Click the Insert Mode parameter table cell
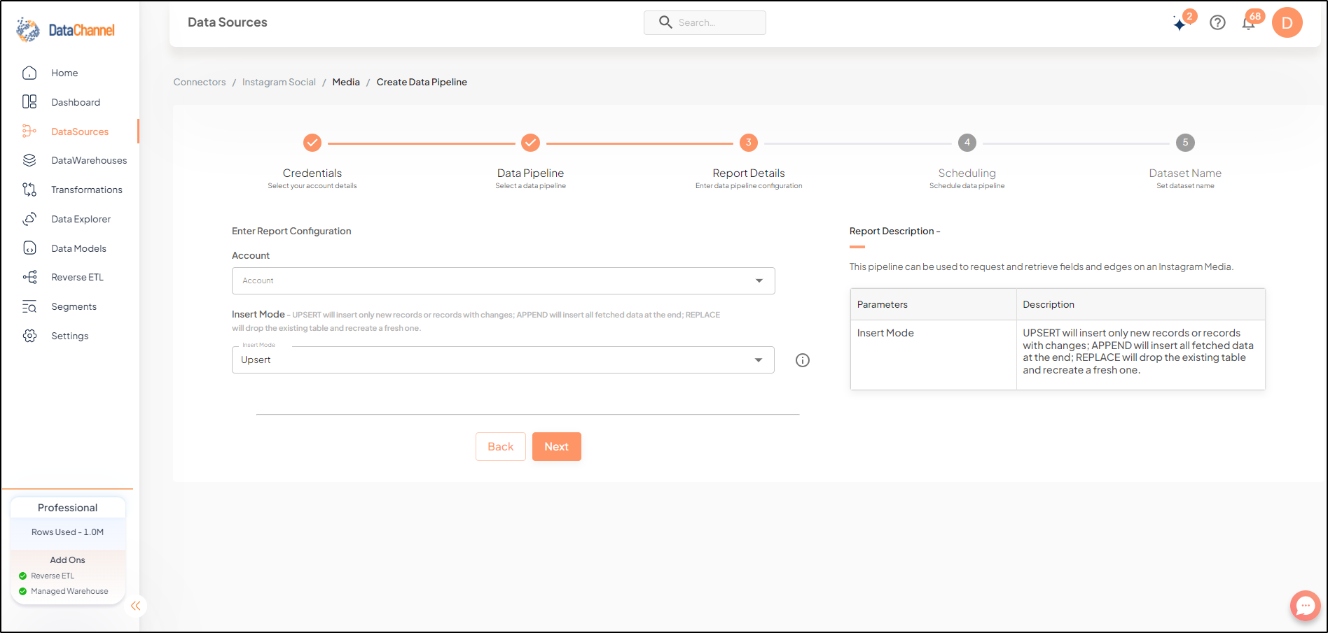 933,355
